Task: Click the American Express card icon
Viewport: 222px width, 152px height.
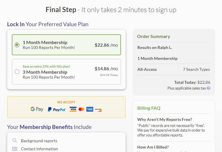Action: coord(90,109)
